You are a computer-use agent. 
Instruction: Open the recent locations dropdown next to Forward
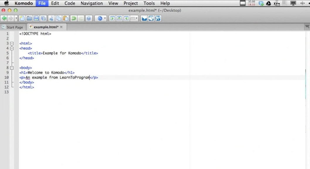16,18
